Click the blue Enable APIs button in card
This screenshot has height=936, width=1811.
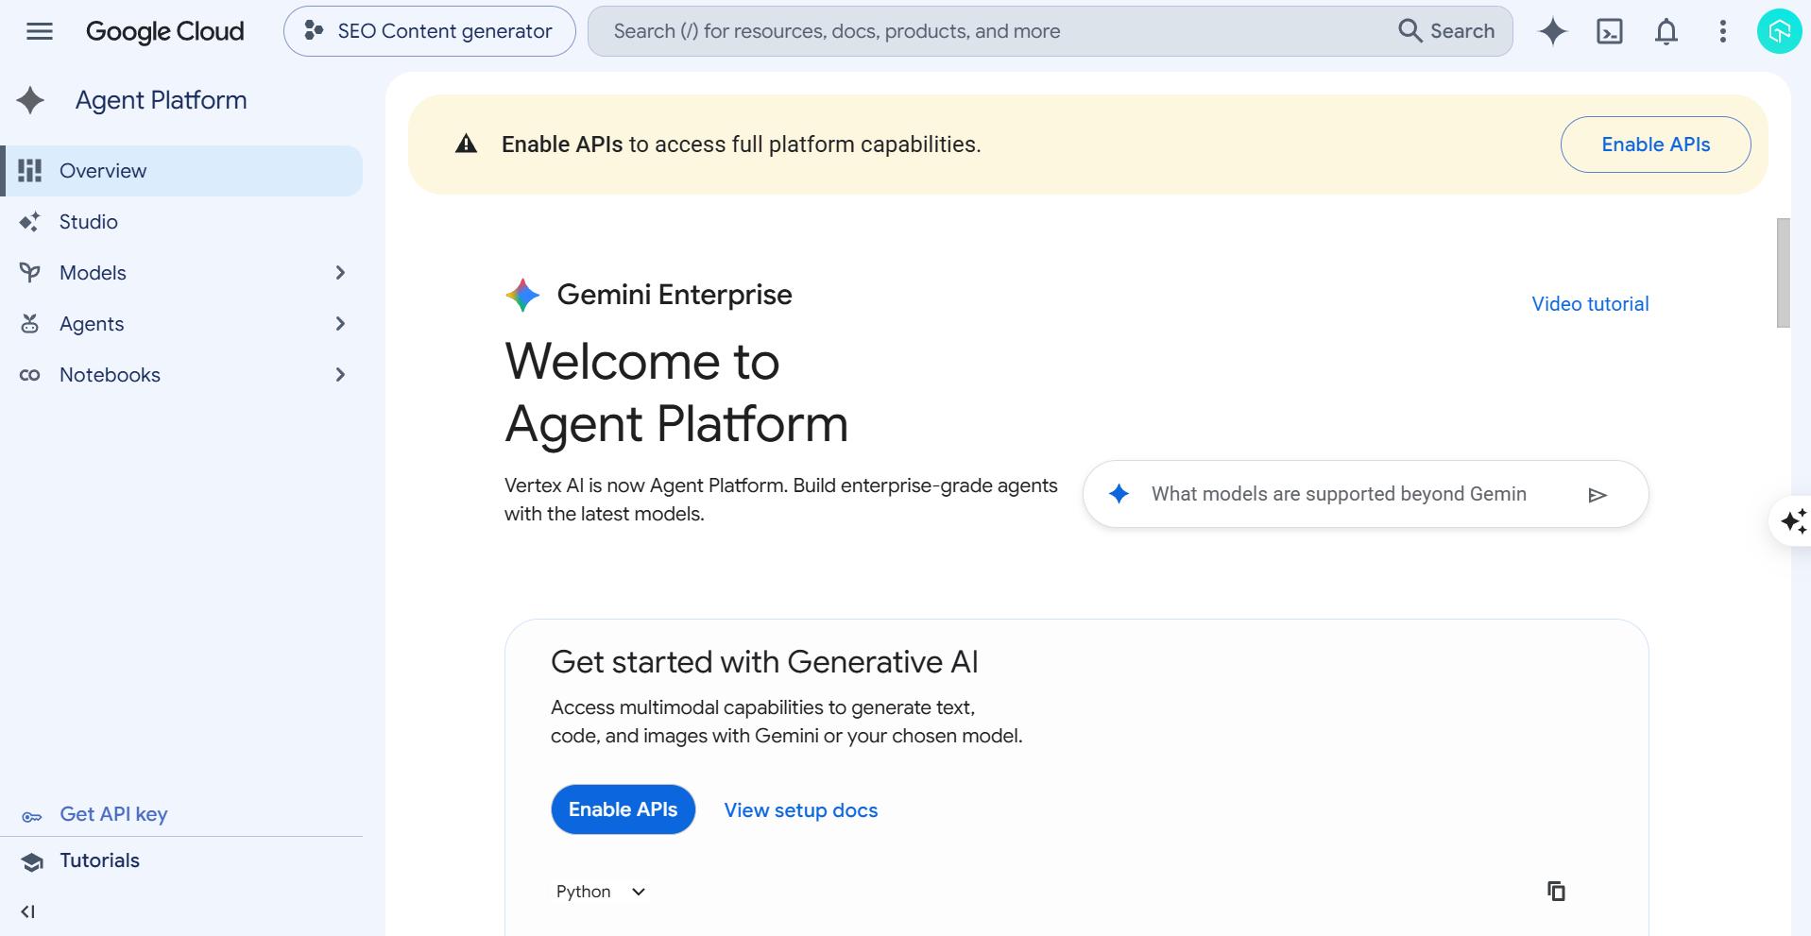point(623,809)
